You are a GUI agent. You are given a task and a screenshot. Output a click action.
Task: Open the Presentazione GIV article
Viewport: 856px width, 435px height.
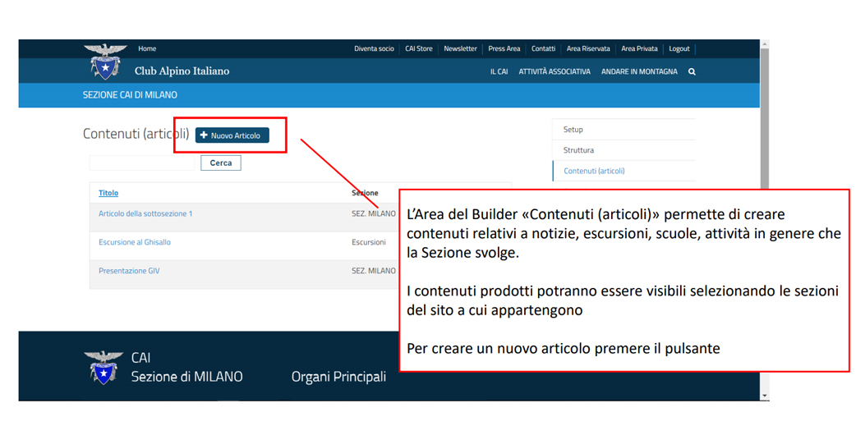pyautogui.click(x=129, y=270)
